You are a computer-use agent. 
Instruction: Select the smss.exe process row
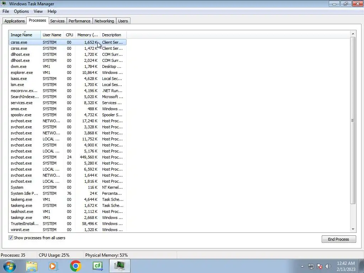coord(68,109)
